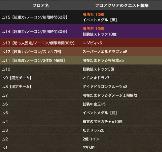
Task: Click 経験値ストック10億 reward text
Action: [100, 34]
